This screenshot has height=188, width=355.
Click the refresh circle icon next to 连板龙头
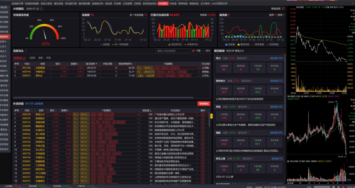click(26, 51)
